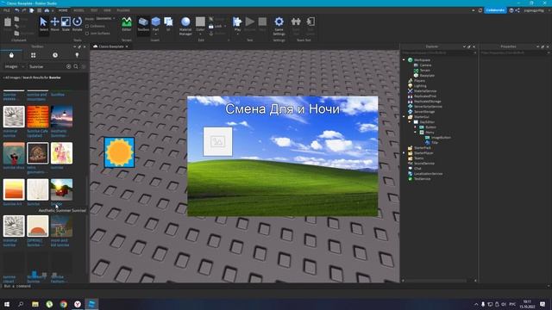The height and width of the screenshot is (310, 552).
Task: Expand the StarterPlayer tree node
Action: click(404, 153)
